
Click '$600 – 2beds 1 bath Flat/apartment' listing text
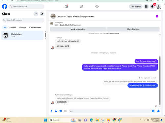coord(68,25)
